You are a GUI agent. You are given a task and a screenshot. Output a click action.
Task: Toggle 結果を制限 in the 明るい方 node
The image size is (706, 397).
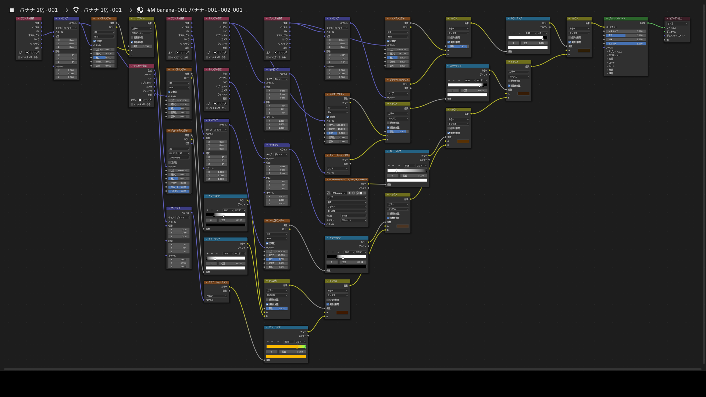(x=267, y=300)
